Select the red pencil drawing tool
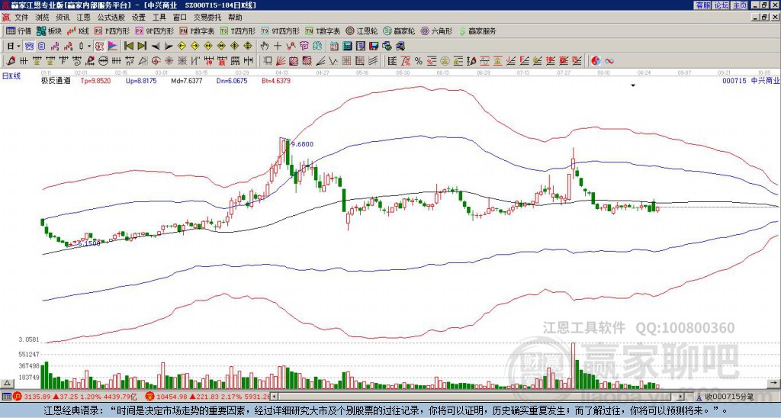Screen dimensions: 781x418 coord(11,61)
